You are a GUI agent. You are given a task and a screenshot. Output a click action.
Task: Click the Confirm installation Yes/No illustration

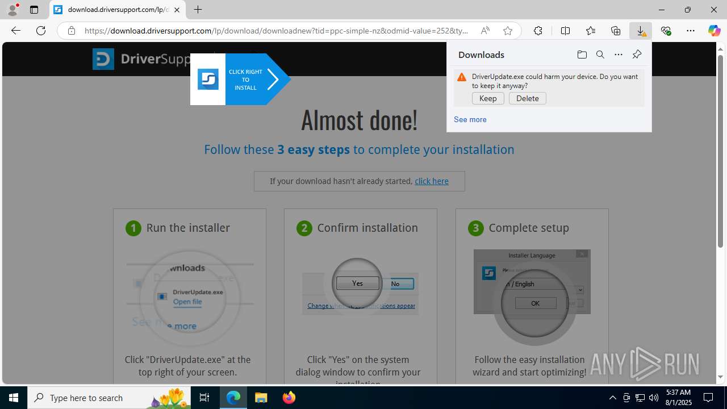[360, 287]
